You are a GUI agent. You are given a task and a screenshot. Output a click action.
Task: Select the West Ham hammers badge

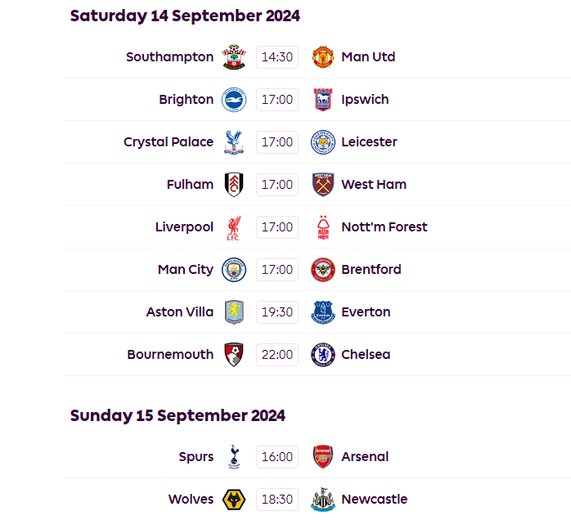(323, 185)
